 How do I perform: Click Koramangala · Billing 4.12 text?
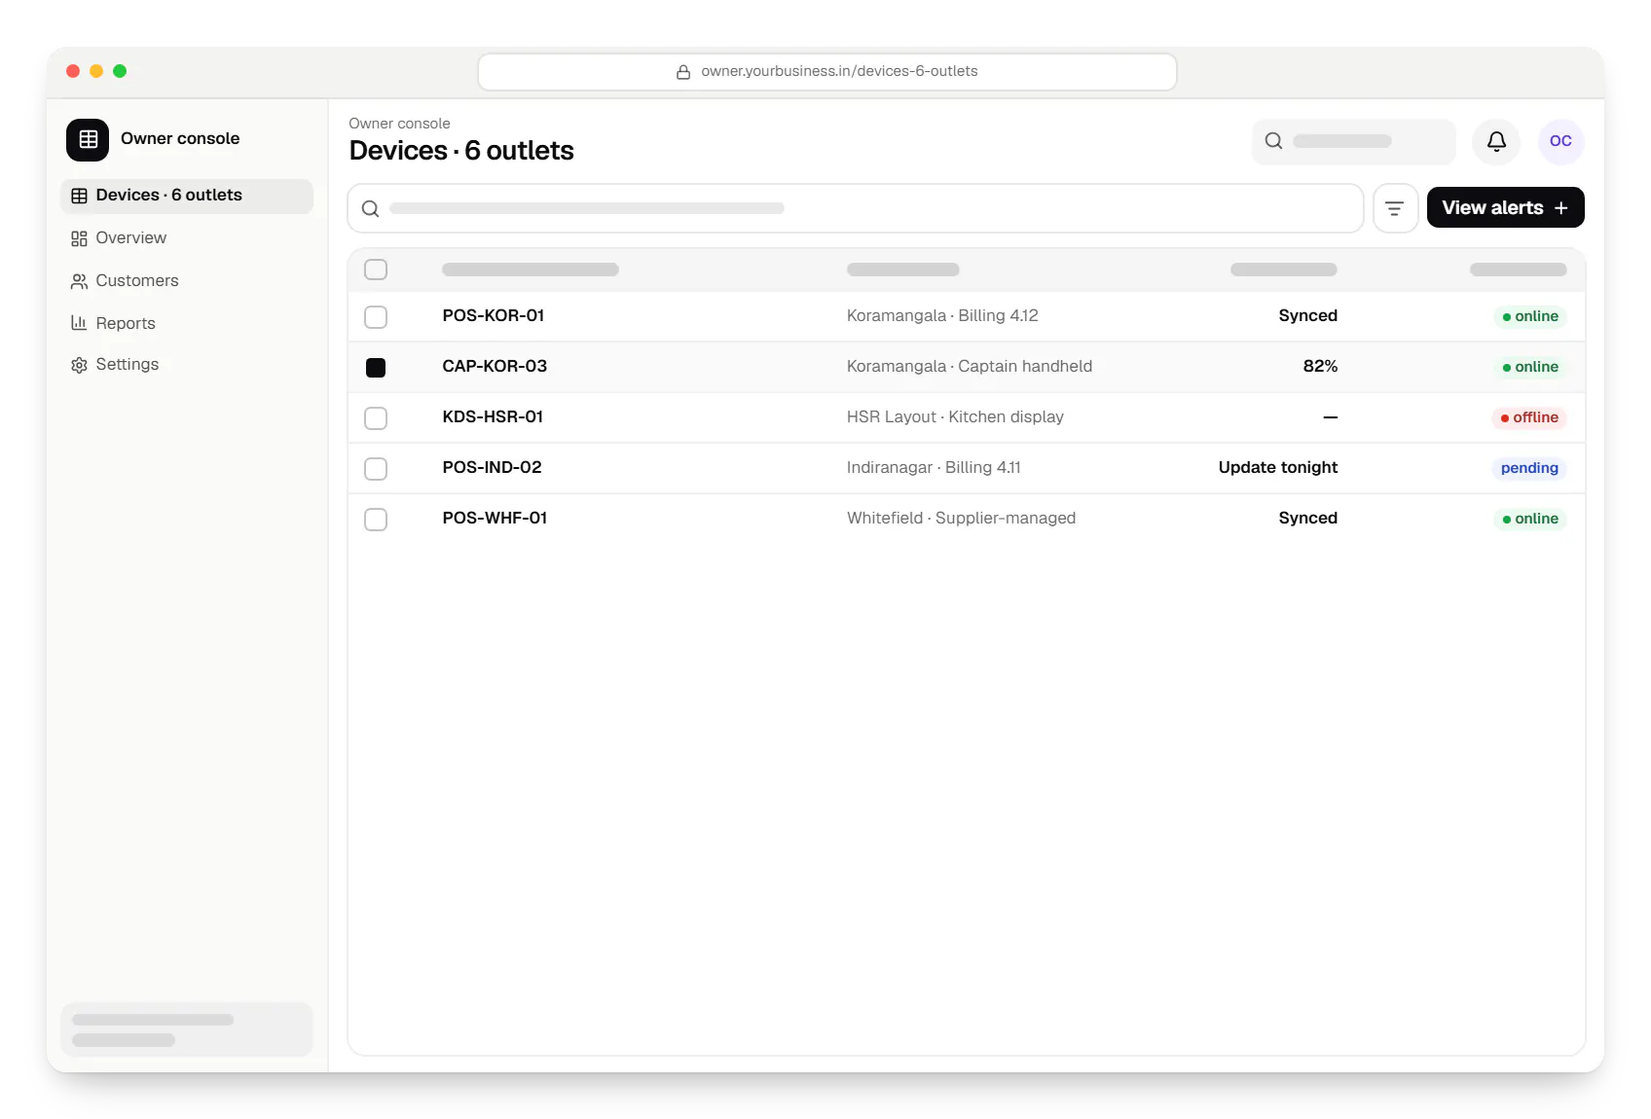(x=942, y=316)
